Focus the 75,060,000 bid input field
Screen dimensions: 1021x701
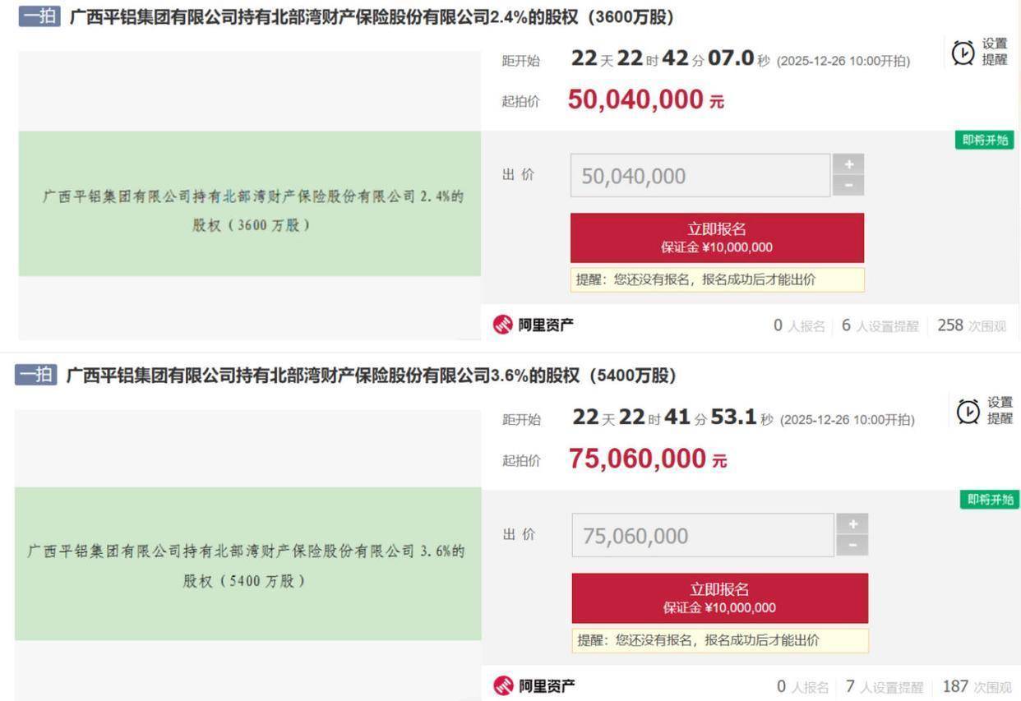pos(703,535)
